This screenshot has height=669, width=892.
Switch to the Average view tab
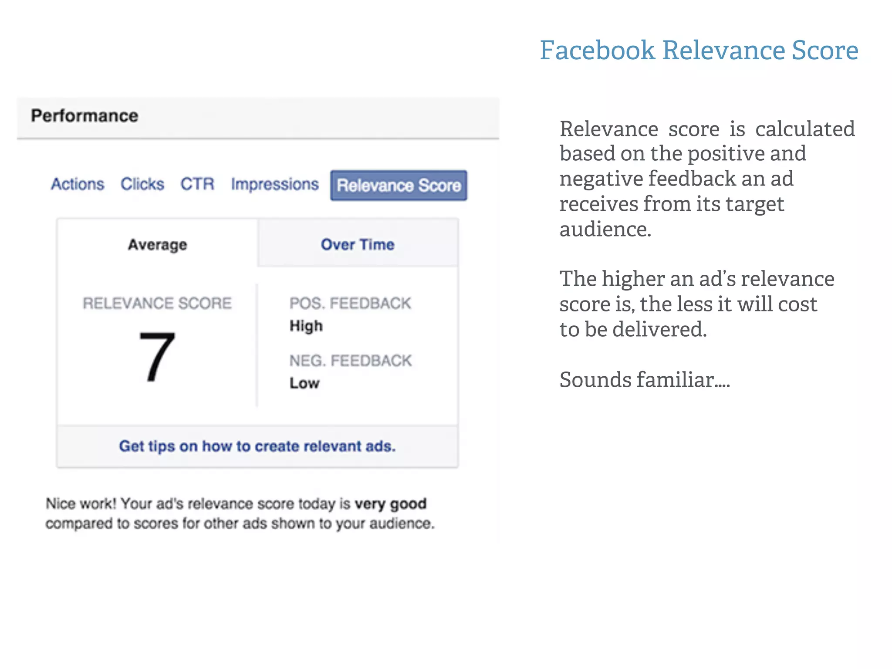click(x=157, y=244)
